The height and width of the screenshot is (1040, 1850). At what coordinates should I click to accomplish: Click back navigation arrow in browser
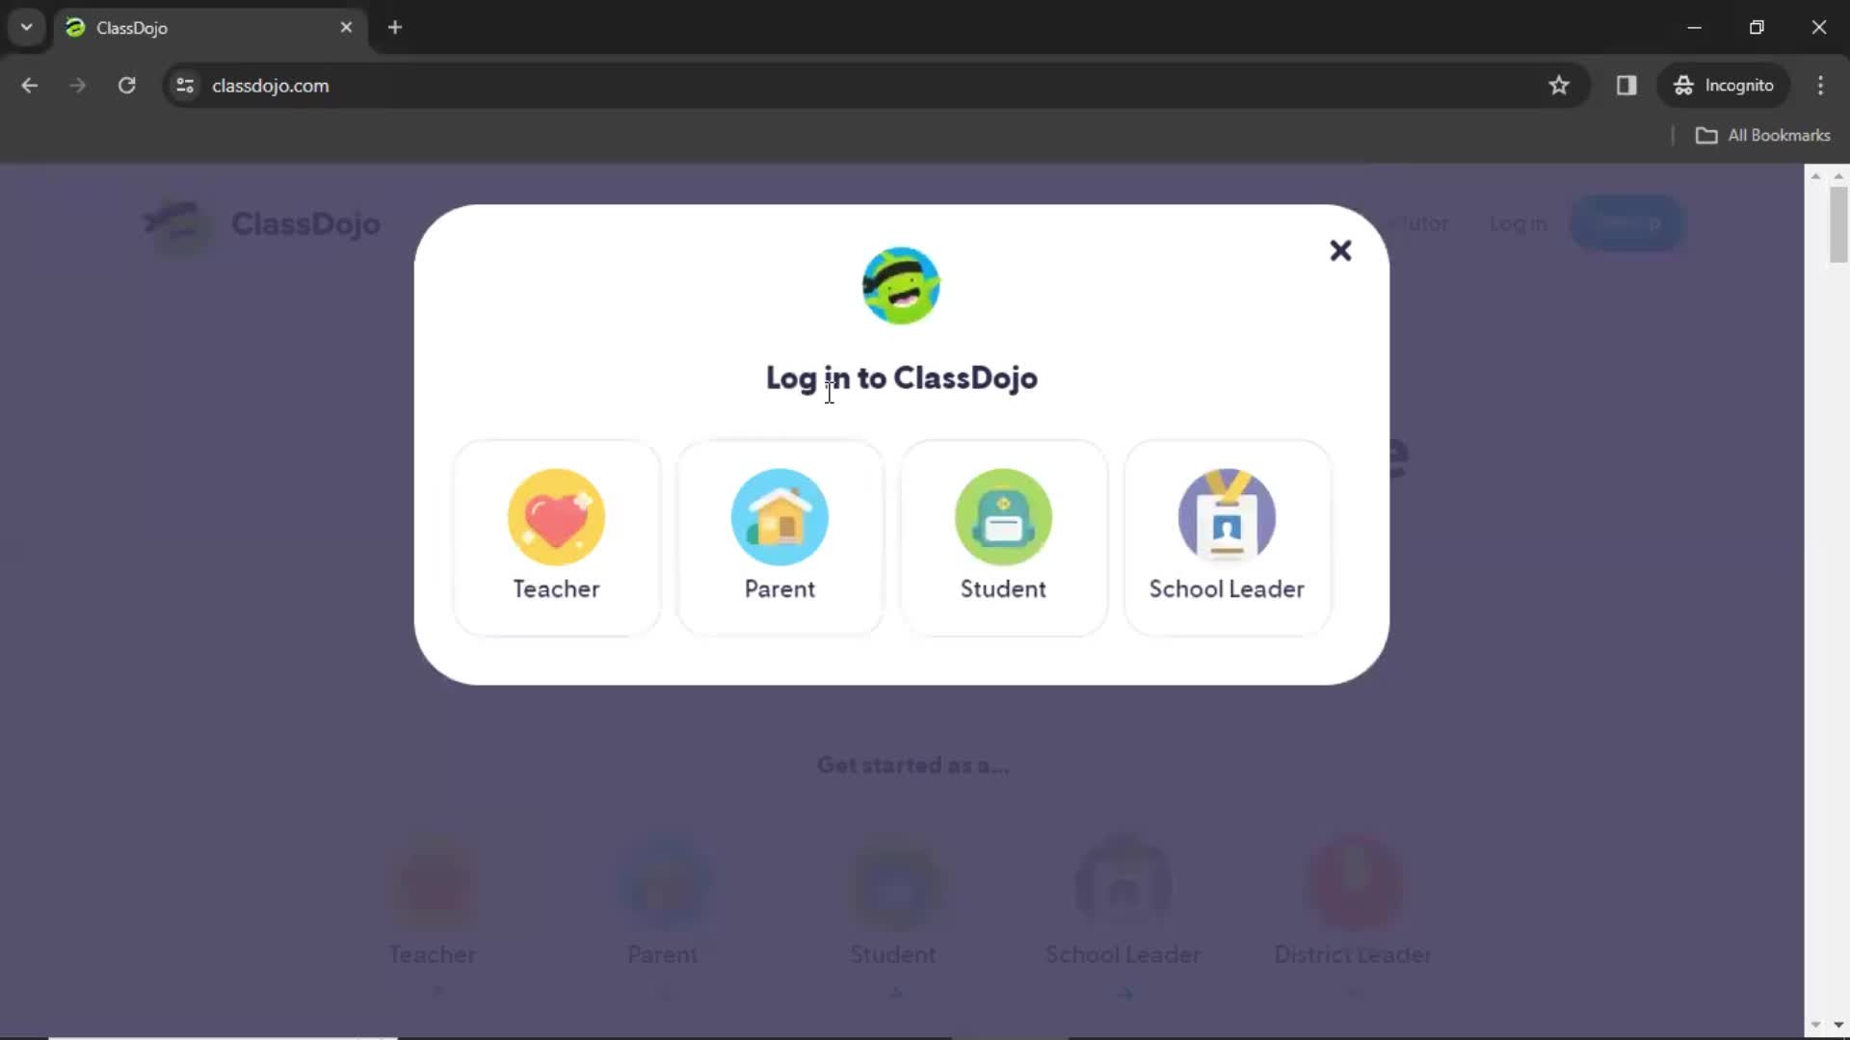pyautogui.click(x=29, y=85)
